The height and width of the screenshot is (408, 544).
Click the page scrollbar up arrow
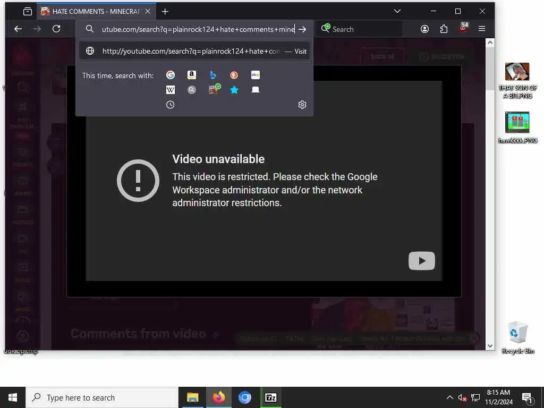490,42
